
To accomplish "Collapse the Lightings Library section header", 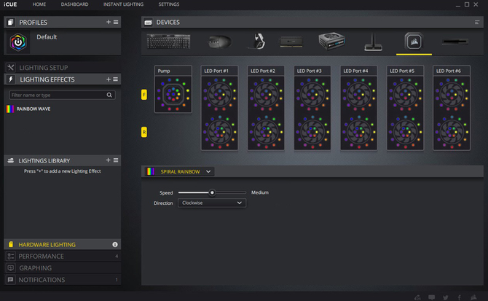I will [63, 160].
